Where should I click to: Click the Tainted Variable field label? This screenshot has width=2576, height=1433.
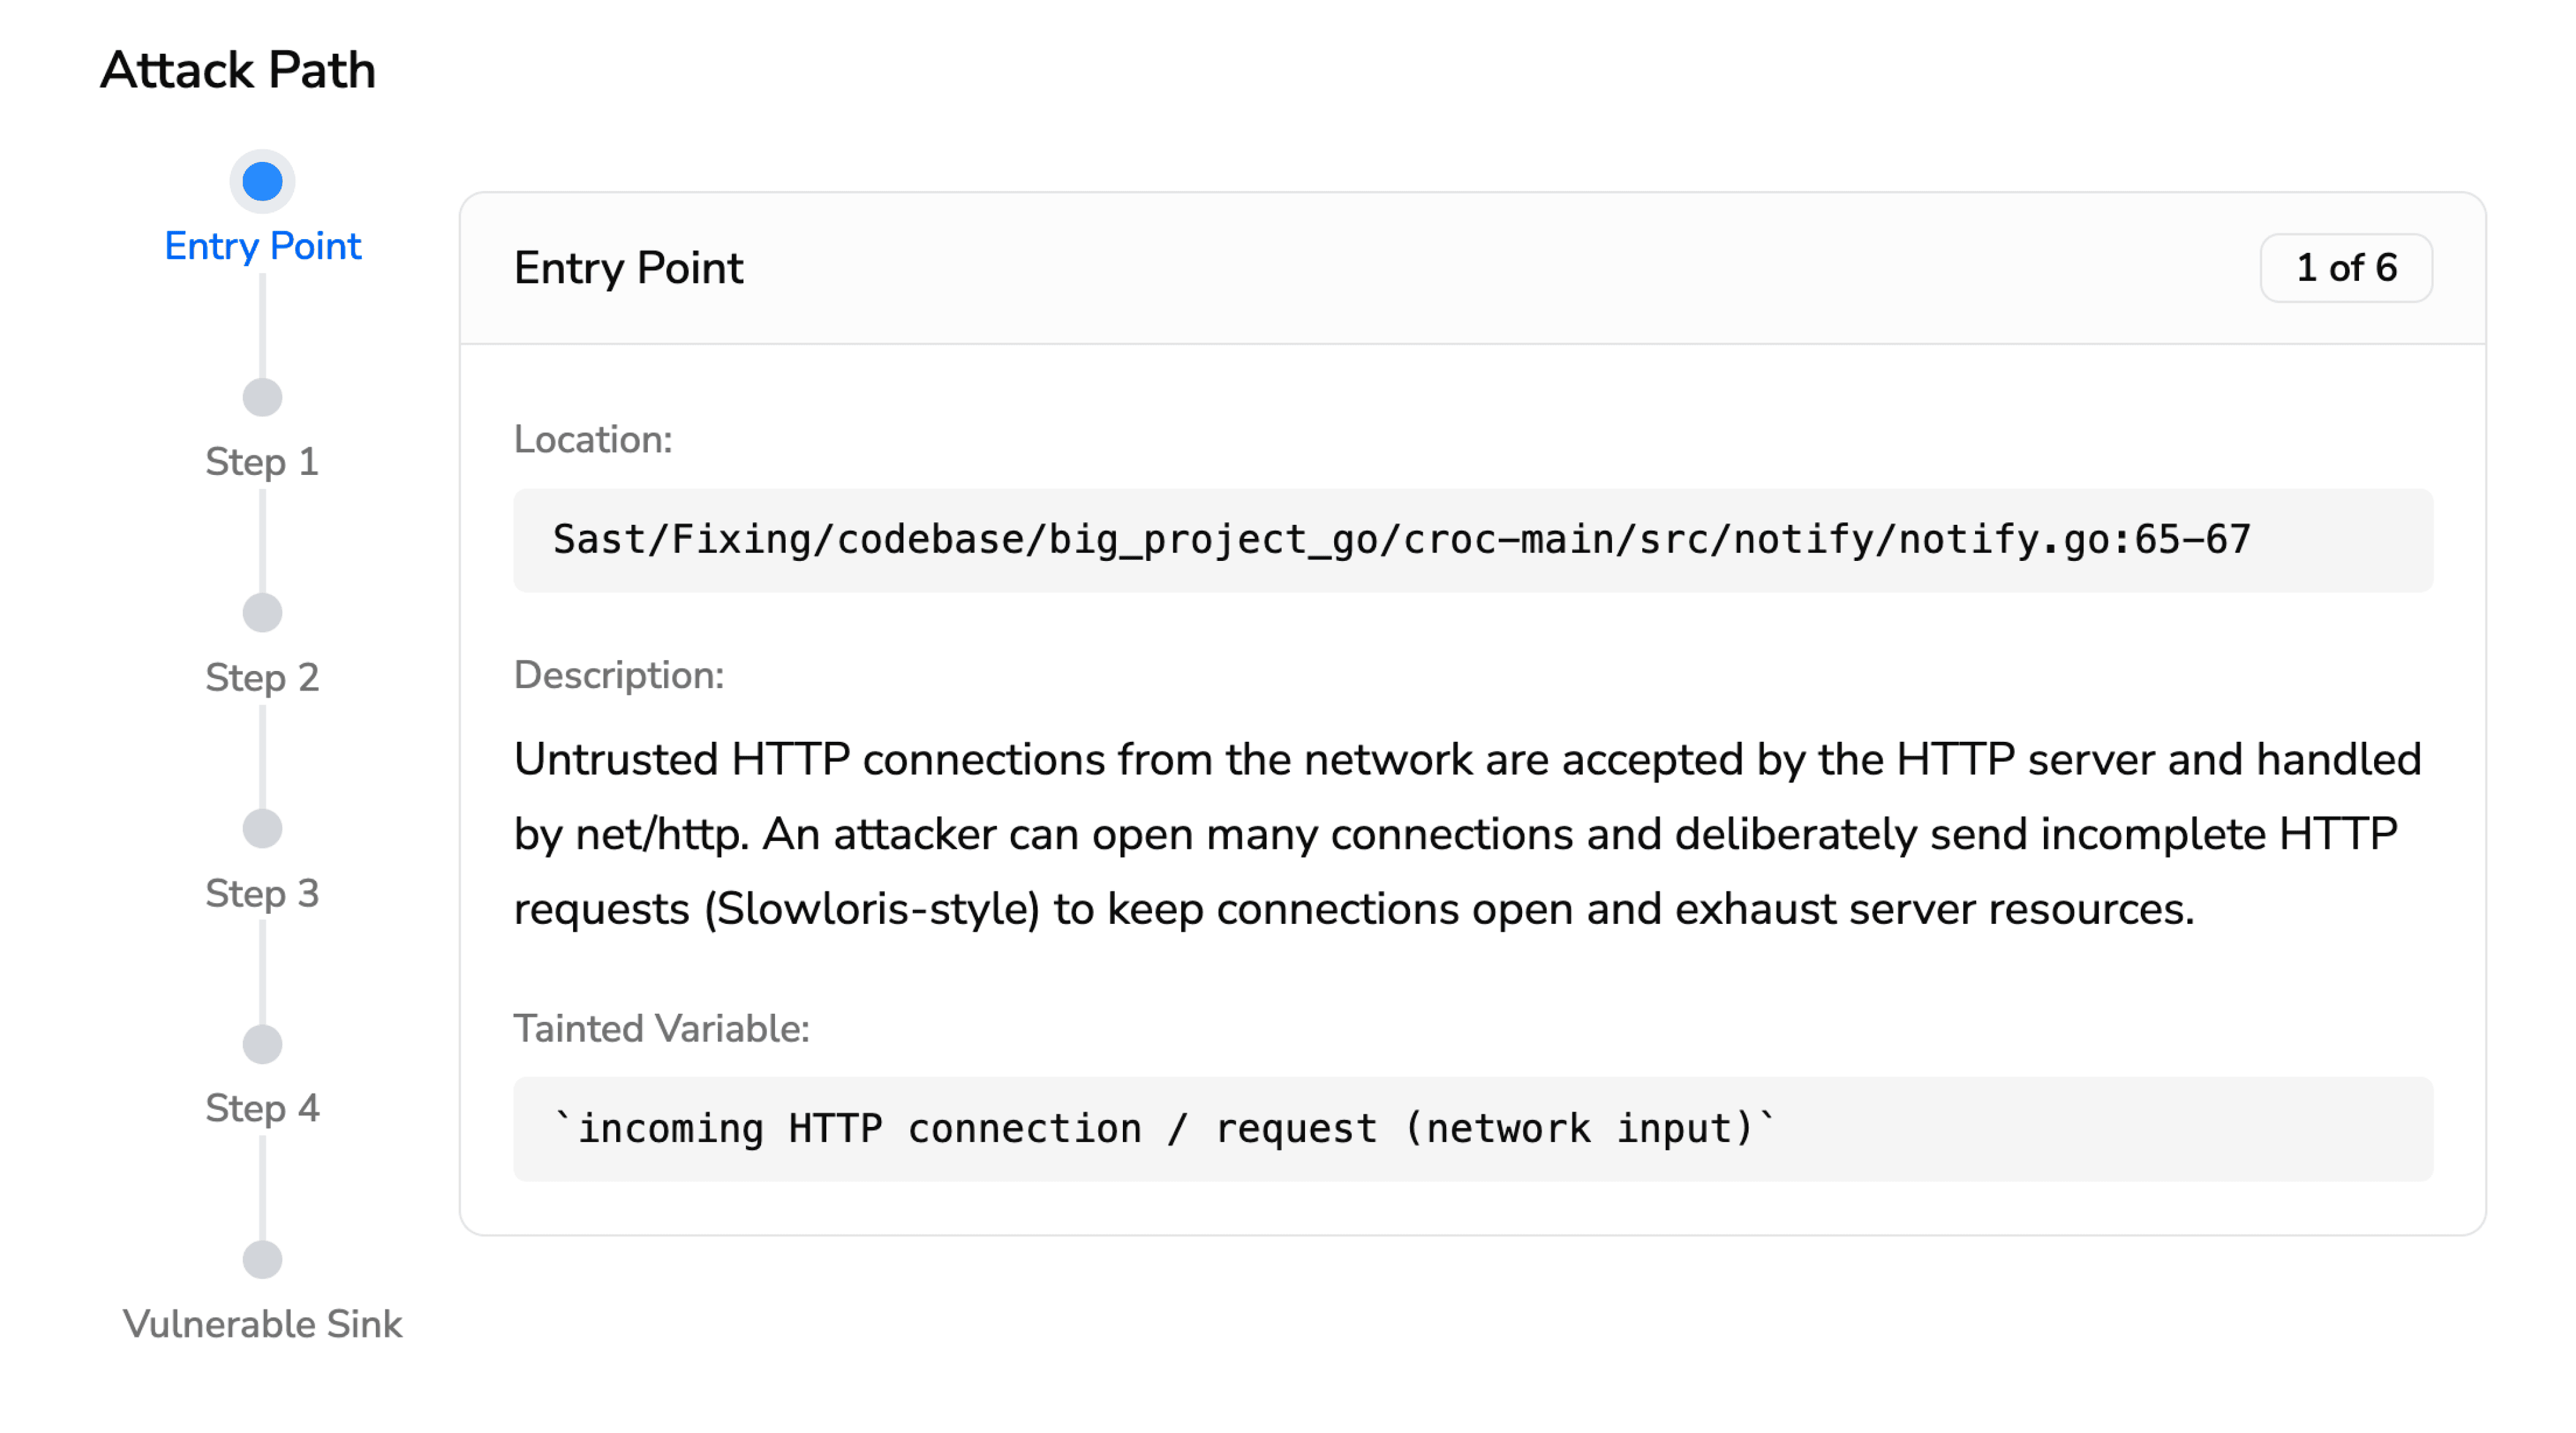pyautogui.click(x=661, y=1028)
